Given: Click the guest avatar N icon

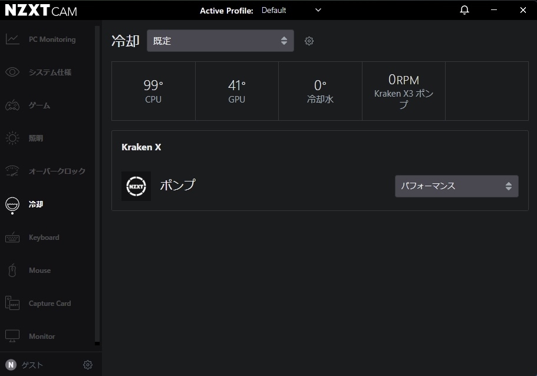Looking at the screenshot, I should coord(11,365).
